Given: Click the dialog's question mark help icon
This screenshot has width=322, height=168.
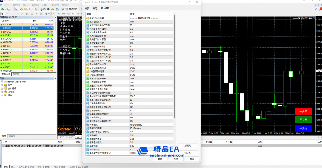Looking at the screenshot, I should [189, 2].
